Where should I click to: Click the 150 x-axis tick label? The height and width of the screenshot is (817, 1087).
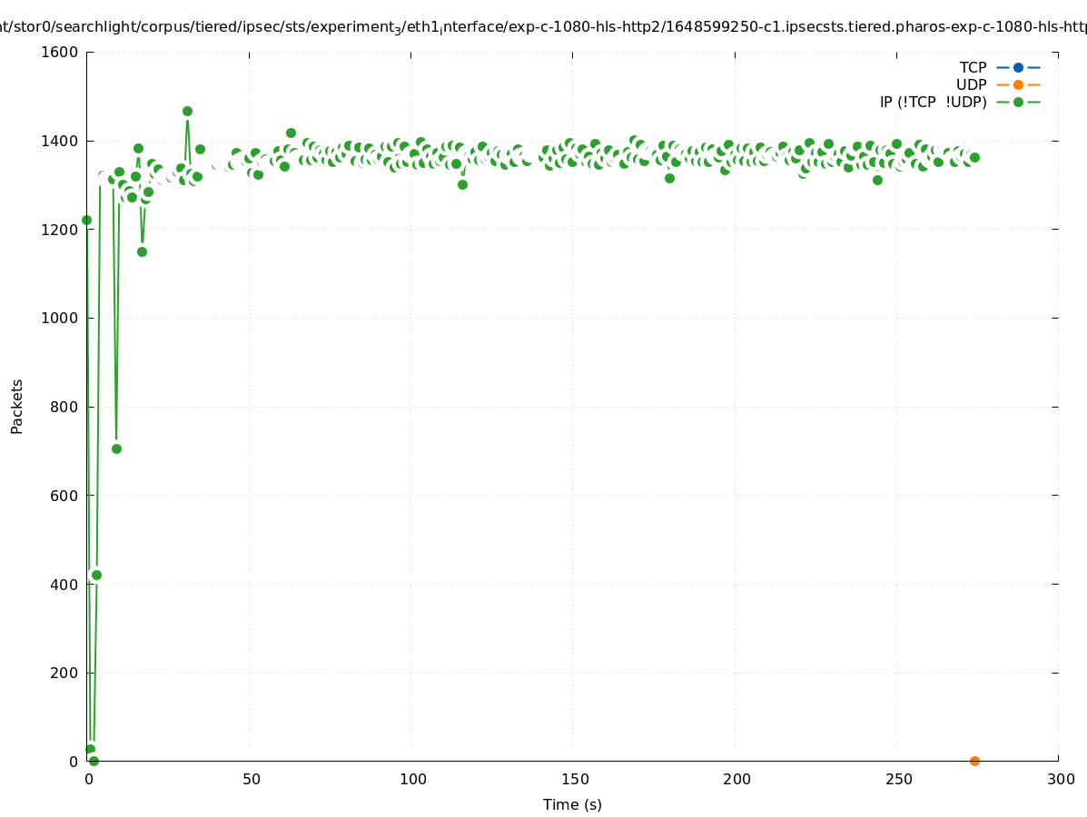(x=573, y=779)
